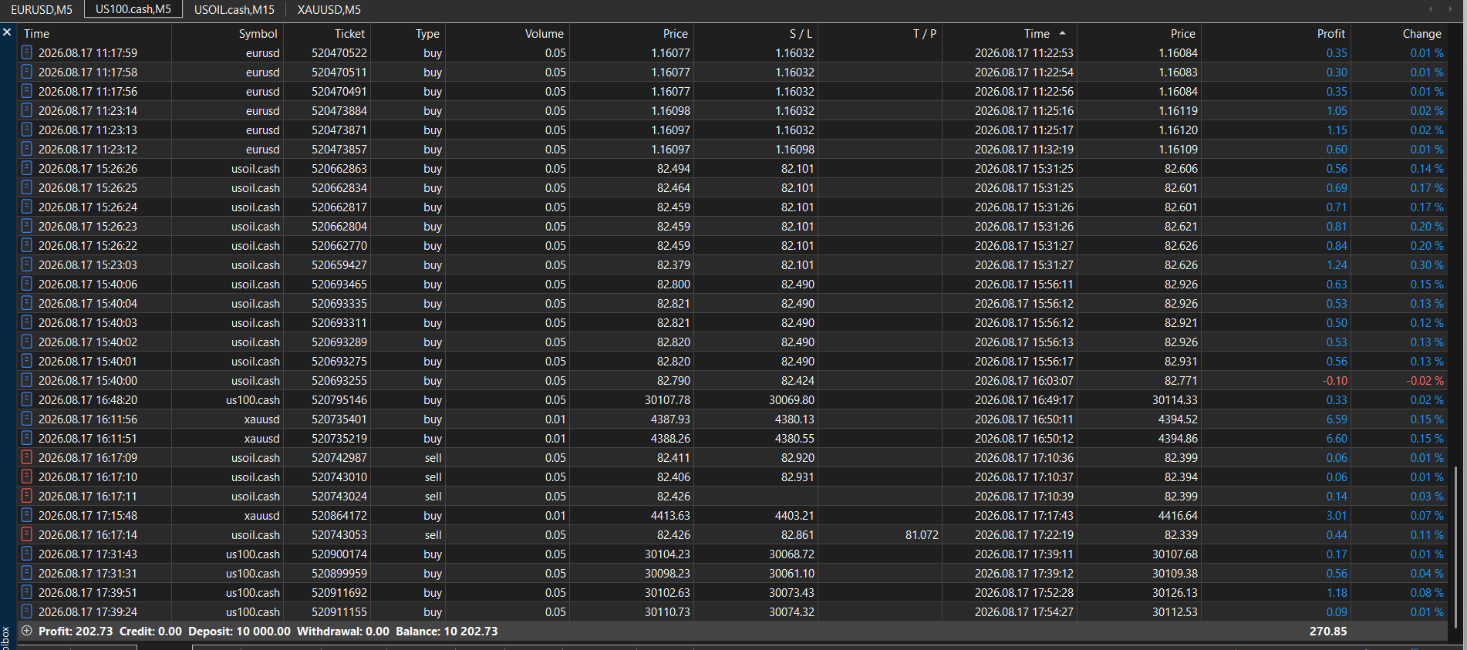This screenshot has width=1467, height=650.
Task: Click the buy icon for ticket 520473871
Action: pyautogui.click(x=27, y=130)
